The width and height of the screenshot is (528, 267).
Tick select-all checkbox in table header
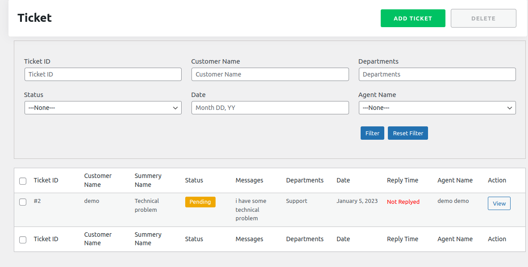[23, 181]
